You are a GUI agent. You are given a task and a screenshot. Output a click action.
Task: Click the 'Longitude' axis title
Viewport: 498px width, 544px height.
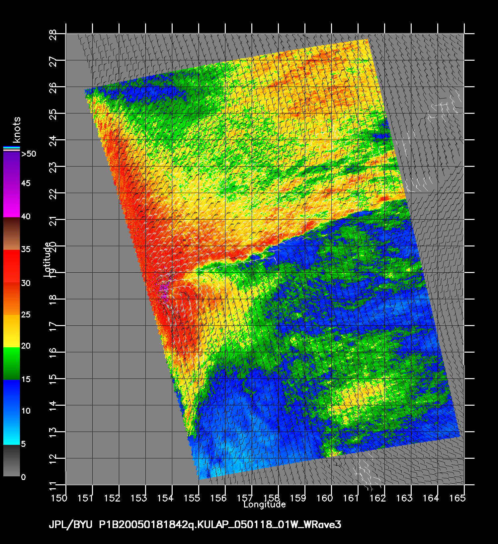(x=265, y=505)
